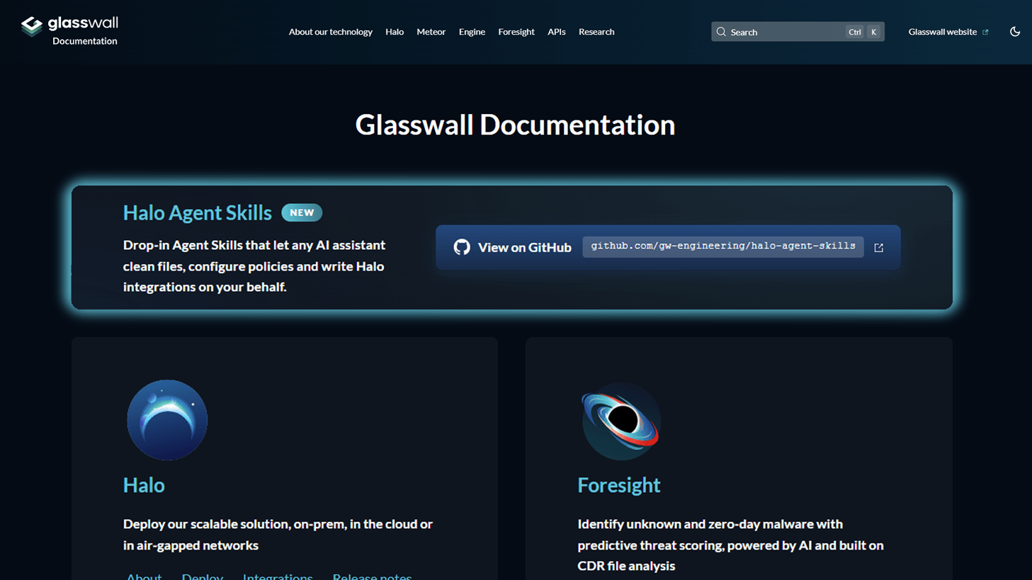Viewport: 1032px width, 580px height.
Task: Open the Research navigation item
Action: click(596, 32)
